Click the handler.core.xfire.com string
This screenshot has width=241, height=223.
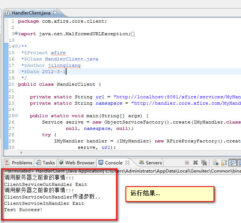[x=186, y=103]
